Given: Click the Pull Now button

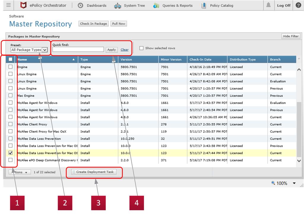Looking at the screenshot, I should [x=119, y=24].
